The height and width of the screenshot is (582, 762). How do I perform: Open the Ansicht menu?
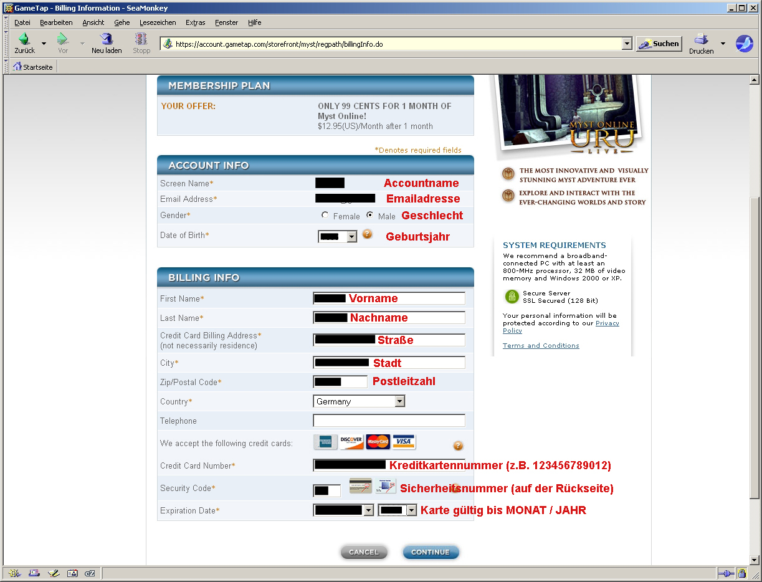pyautogui.click(x=93, y=22)
